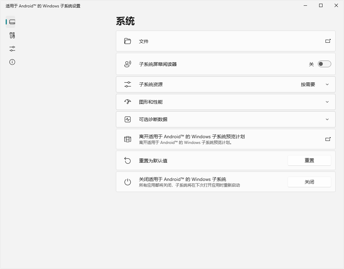The image size is (344, 269).
Task: Switch to the developer tools sidebar tab
Action: pos(12,35)
